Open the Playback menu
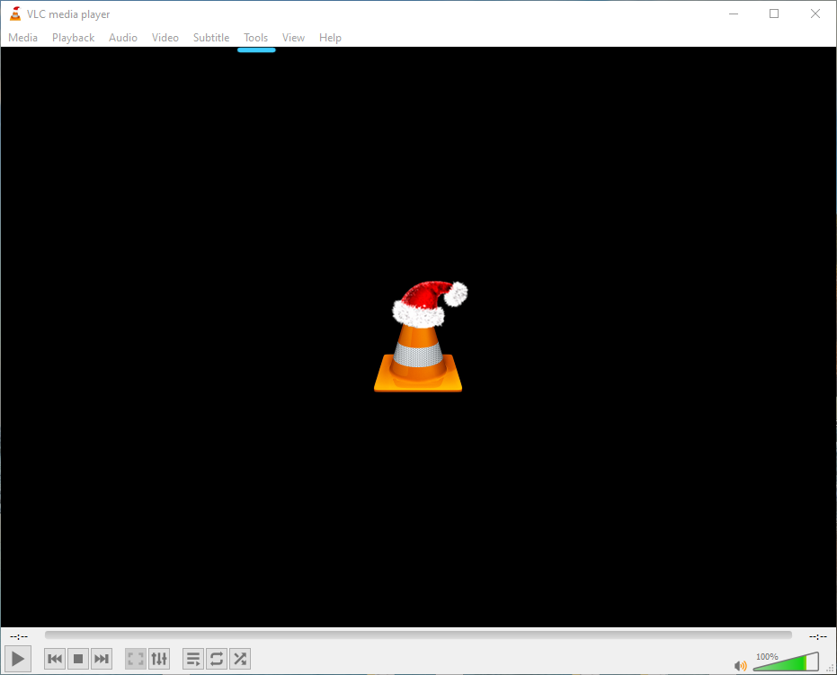This screenshot has width=837, height=675. 73,38
